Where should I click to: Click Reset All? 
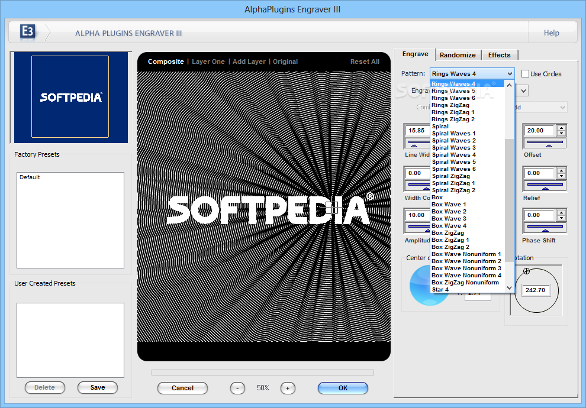[x=365, y=61]
